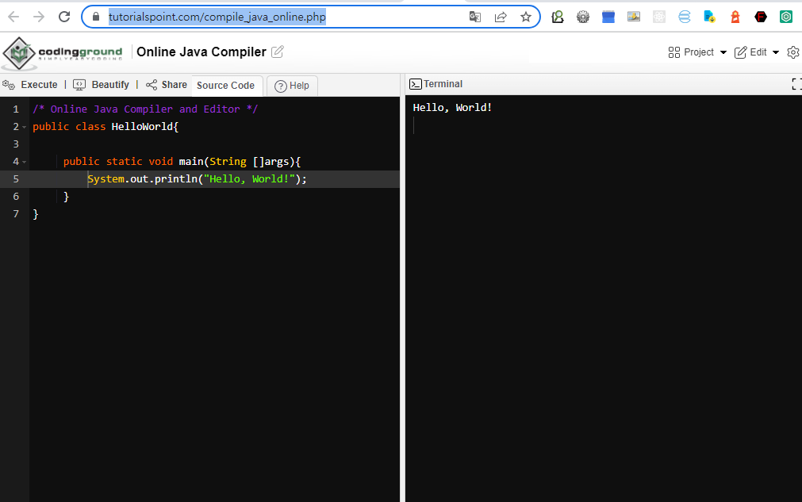Open the red F extension icon
The height and width of the screenshot is (502, 802).
click(761, 17)
